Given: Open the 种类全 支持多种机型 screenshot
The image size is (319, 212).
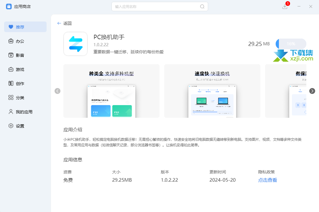Looking at the screenshot, I should click(111, 91).
